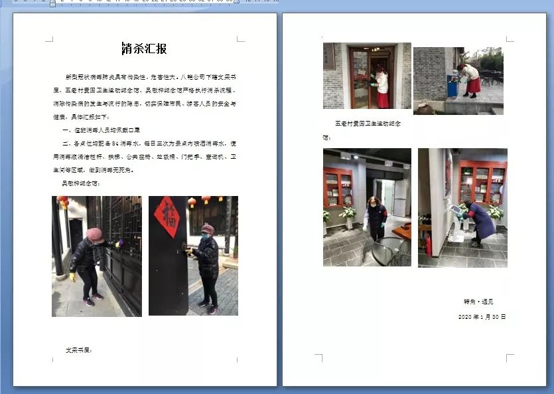This screenshot has width=554, height=394.
Task: Click the line beginning 屋、五老村爱国卫生运动纪念馆
Action: 145,90
